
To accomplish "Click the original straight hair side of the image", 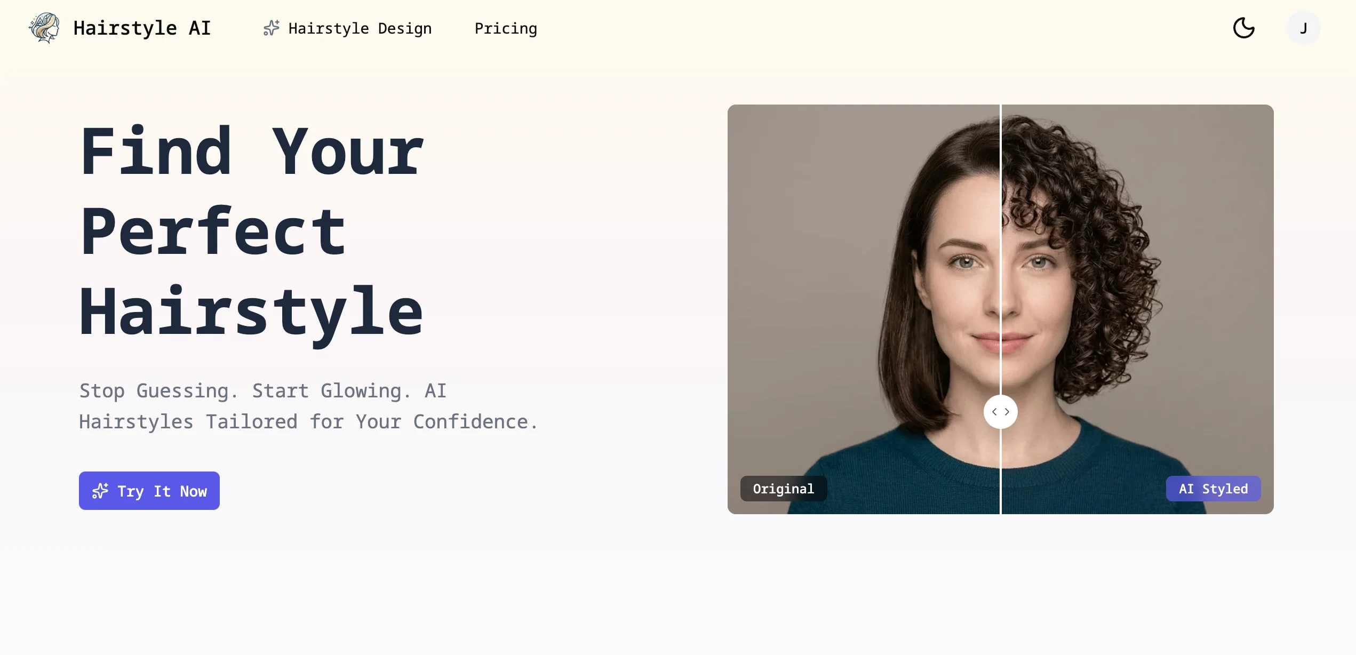I will pos(863,309).
